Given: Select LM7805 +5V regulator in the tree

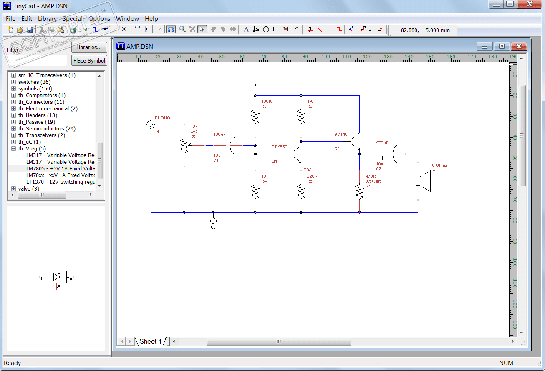Looking at the screenshot, I should click(x=61, y=169).
